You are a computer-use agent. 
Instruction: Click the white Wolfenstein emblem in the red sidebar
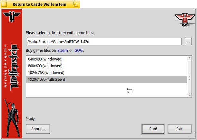tap(12, 17)
